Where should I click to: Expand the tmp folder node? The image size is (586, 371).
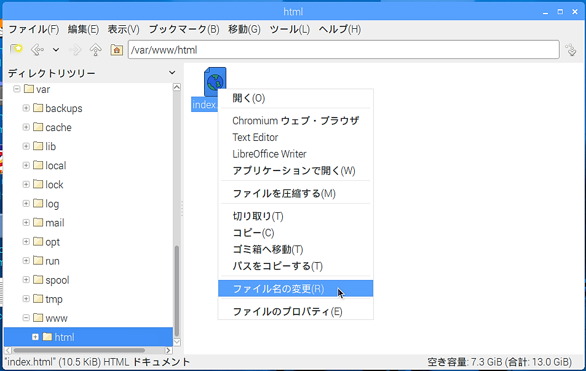(x=26, y=299)
